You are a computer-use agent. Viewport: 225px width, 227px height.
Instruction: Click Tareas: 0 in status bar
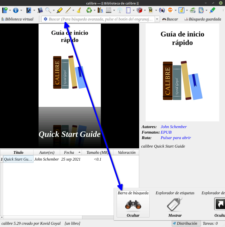[210, 224]
